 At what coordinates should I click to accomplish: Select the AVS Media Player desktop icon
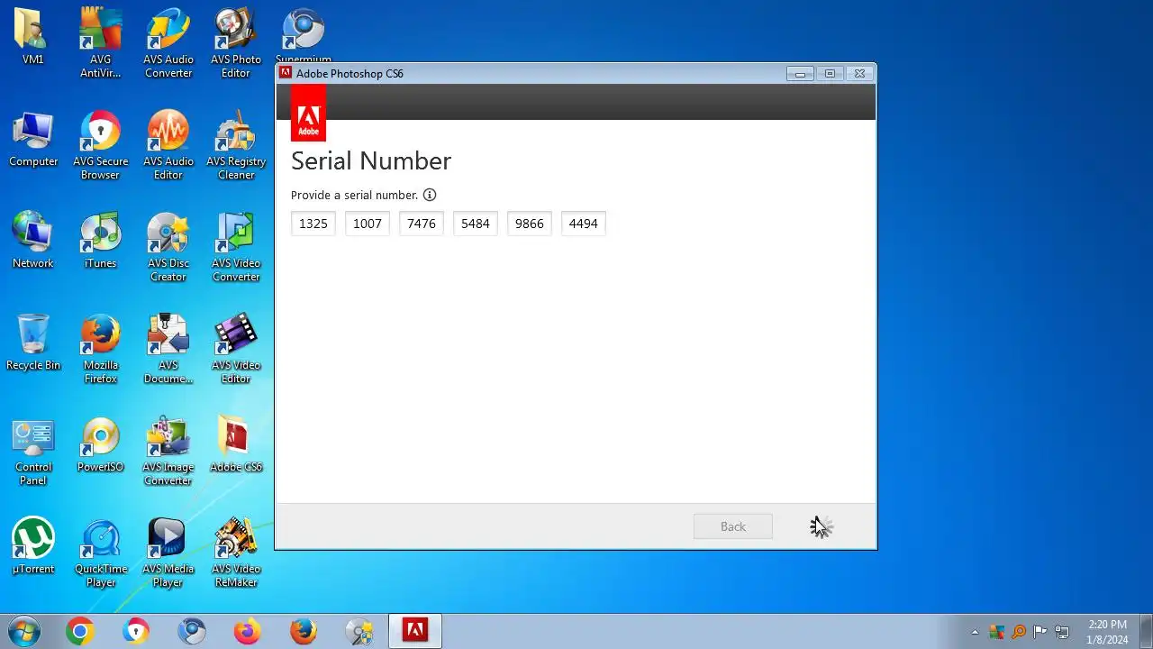coord(168,553)
